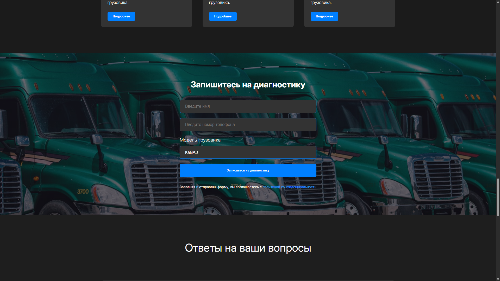Click the scrollbar up arrow

click(x=498, y=2)
